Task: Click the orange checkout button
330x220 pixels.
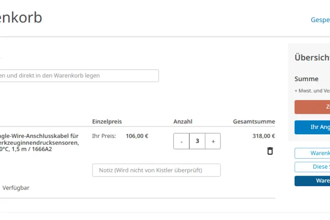Action: (x=312, y=107)
